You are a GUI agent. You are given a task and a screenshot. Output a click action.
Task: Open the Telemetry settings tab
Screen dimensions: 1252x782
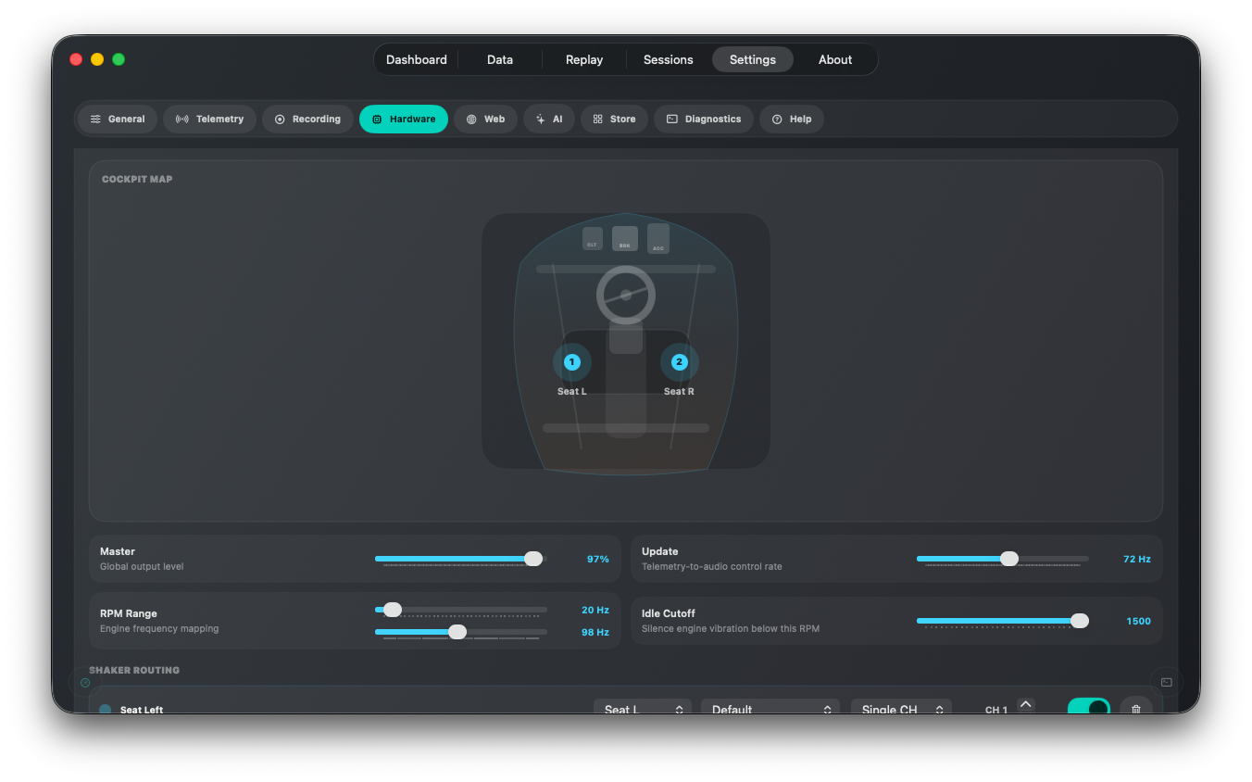pyautogui.click(x=209, y=119)
